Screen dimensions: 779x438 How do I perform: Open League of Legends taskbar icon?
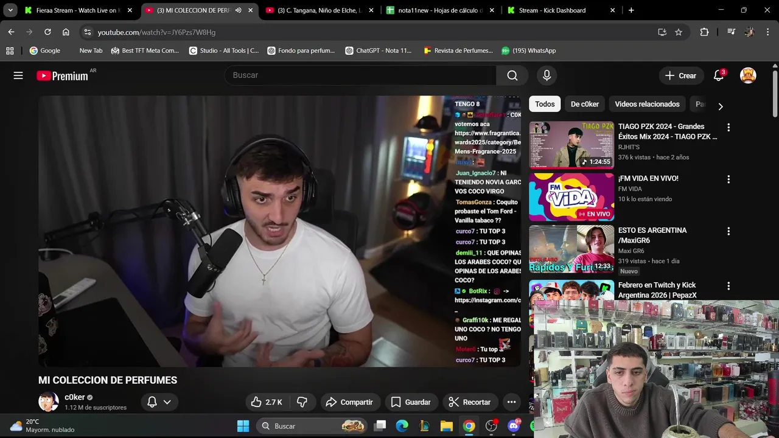[424, 426]
